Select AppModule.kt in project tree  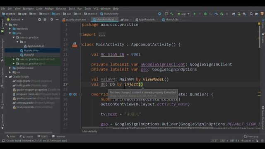pos(36,46)
